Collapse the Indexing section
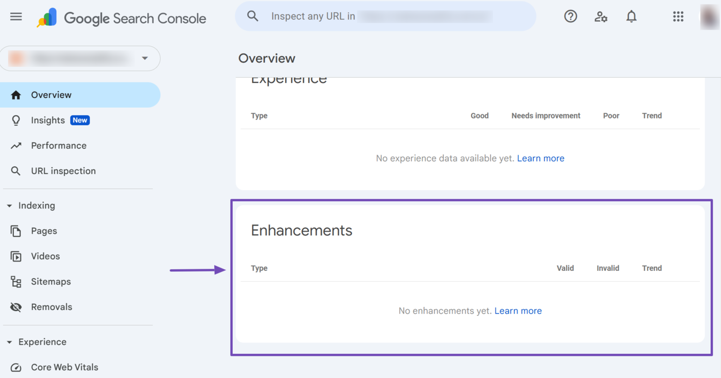 (x=9, y=206)
